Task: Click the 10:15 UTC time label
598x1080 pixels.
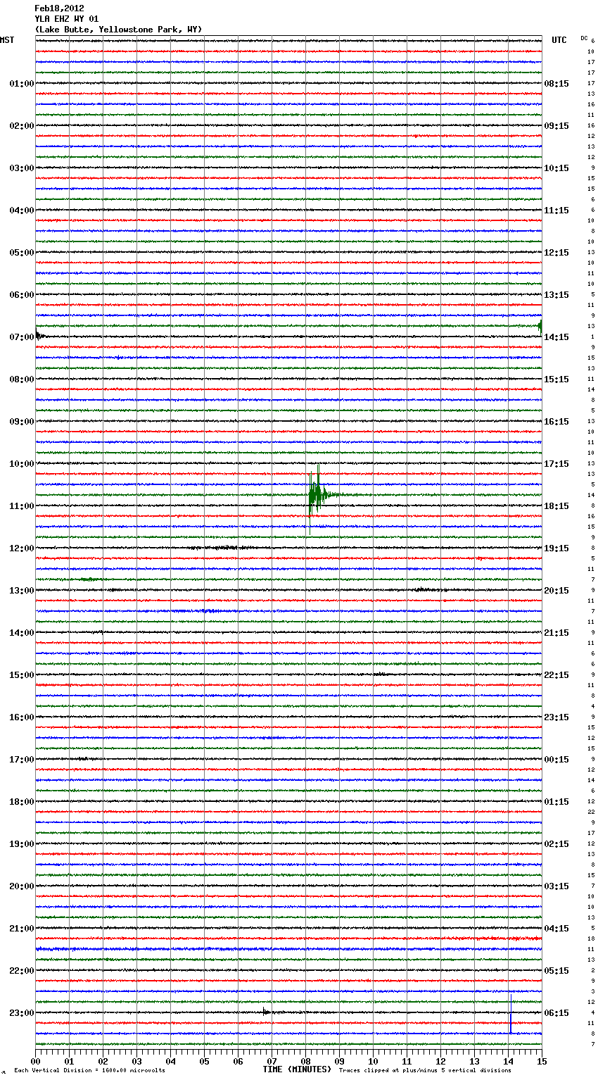Action: coord(556,168)
